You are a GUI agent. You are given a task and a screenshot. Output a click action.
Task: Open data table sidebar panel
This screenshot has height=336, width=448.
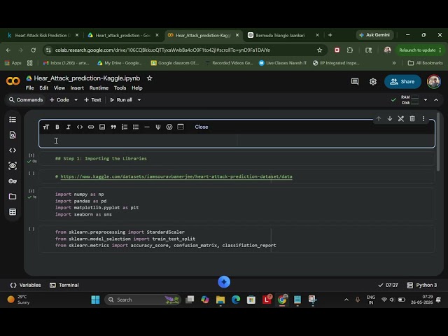pos(13,212)
